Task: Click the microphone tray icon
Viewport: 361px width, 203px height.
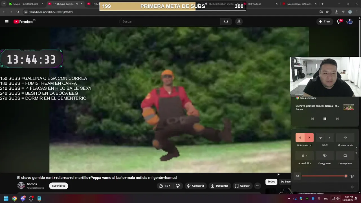Action: pyautogui.click(x=319, y=198)
